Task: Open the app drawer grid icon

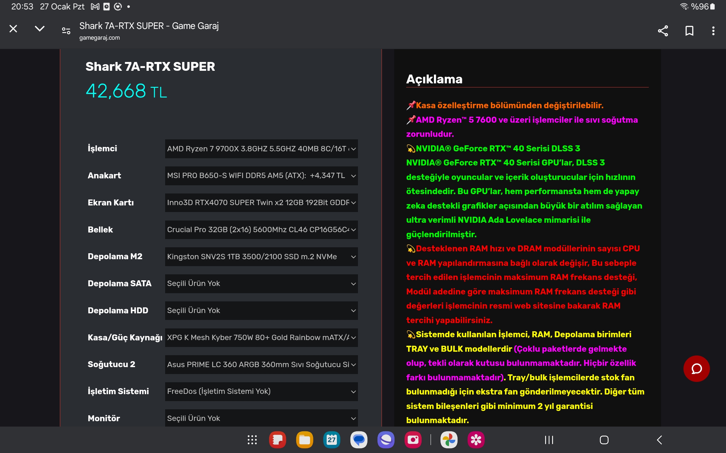Action: pyautogui.click(x=252, y=440)
